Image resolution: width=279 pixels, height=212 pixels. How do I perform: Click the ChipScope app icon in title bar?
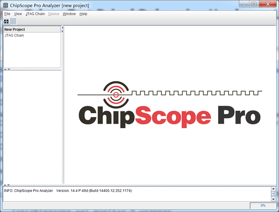(6, 5)
